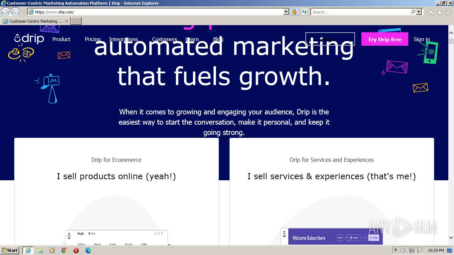Open the Customers navigation item
The height and width of the screenshot is (255, 454).
[165, 39]
